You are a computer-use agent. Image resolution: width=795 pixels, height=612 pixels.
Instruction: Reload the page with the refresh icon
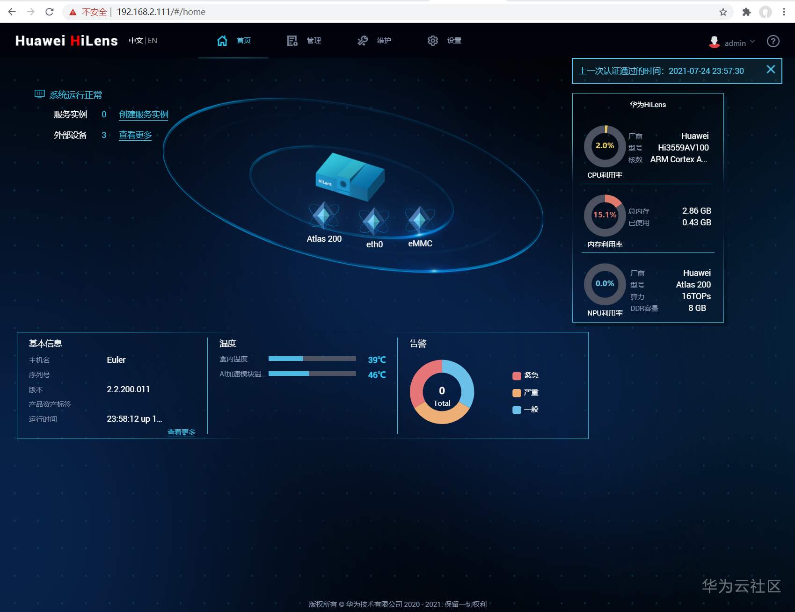coord(50,12)
